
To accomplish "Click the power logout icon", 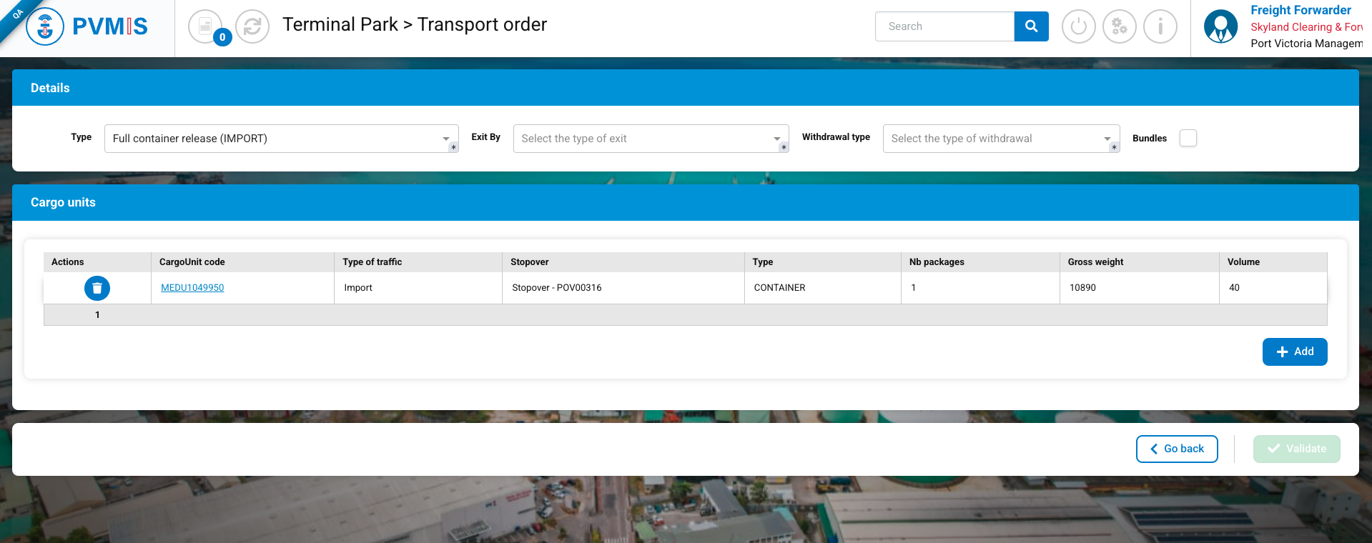I will (1078, 26).
